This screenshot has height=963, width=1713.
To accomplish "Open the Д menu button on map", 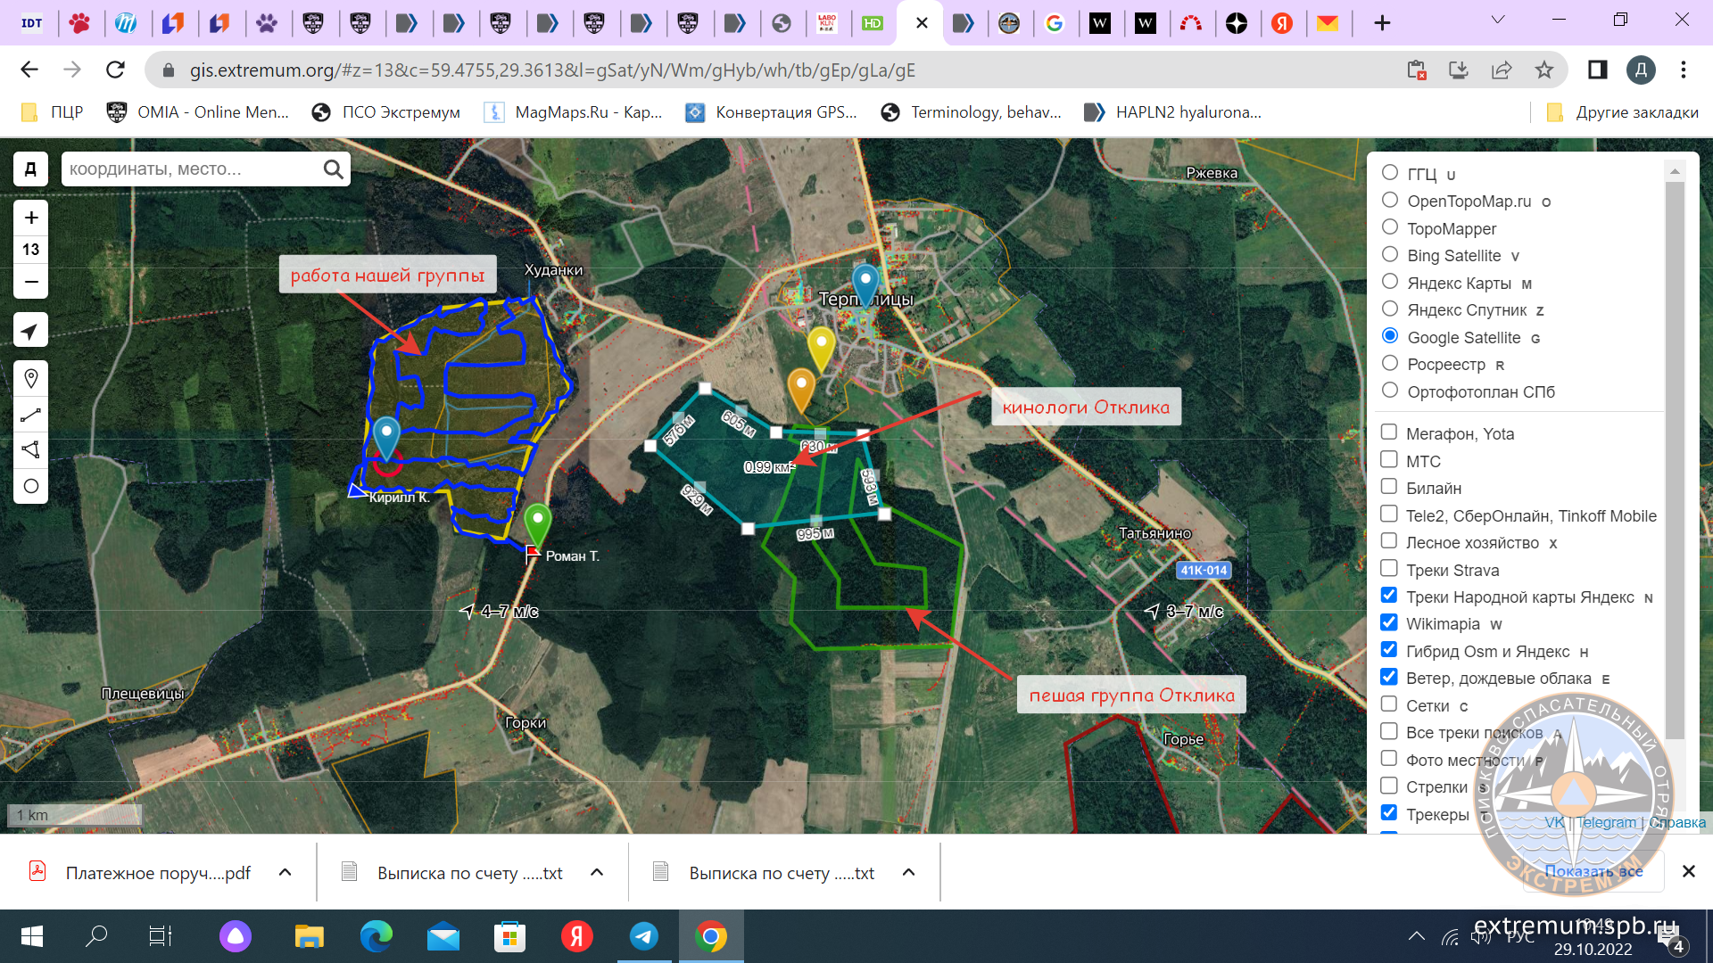I will (30, 169).
